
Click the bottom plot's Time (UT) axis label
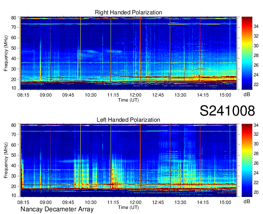[128, 207]
